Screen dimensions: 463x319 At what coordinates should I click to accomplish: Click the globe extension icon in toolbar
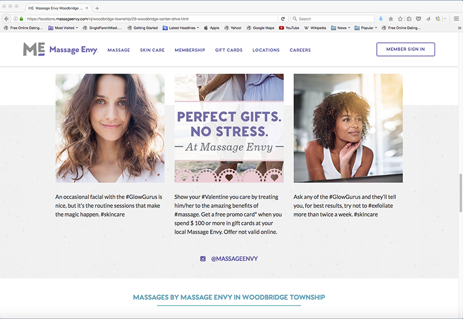click(438, 19)
